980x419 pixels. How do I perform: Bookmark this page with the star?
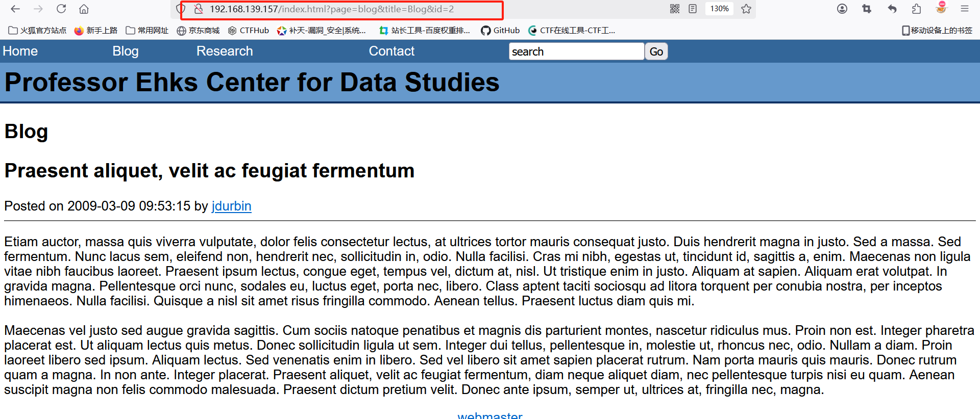pos(746,9)
